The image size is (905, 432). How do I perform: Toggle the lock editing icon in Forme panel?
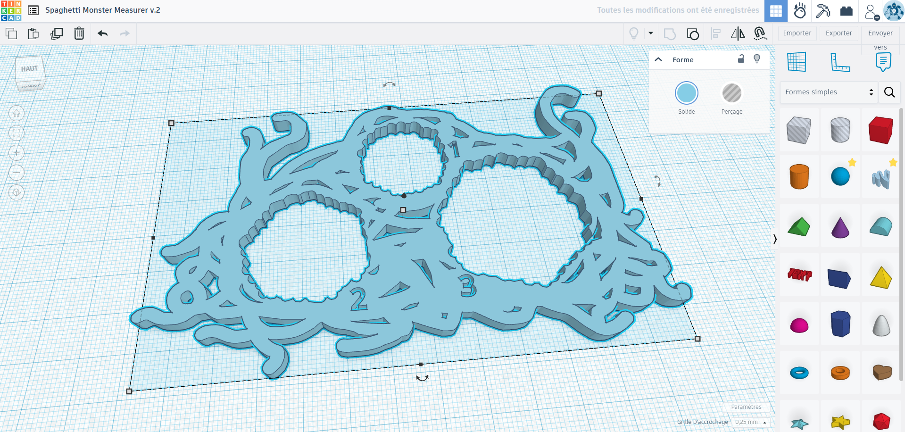point(741,58)
